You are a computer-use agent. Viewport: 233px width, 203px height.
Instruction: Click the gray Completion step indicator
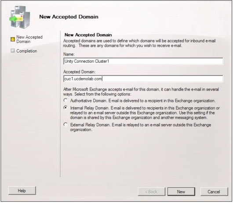pyautogui.click(x=13, y=51)
